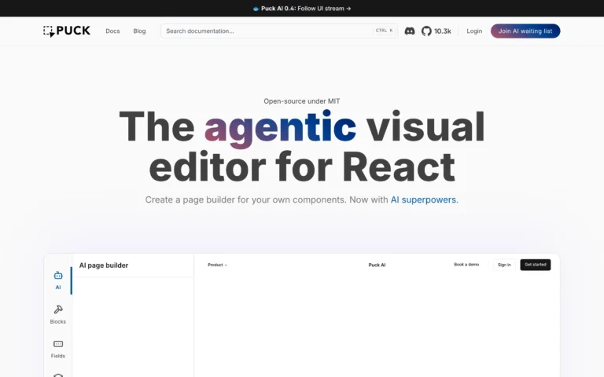The width and height of the screenshot is (604, 377).
Task: Click the AI page builder heading
Action: (104, 265)
